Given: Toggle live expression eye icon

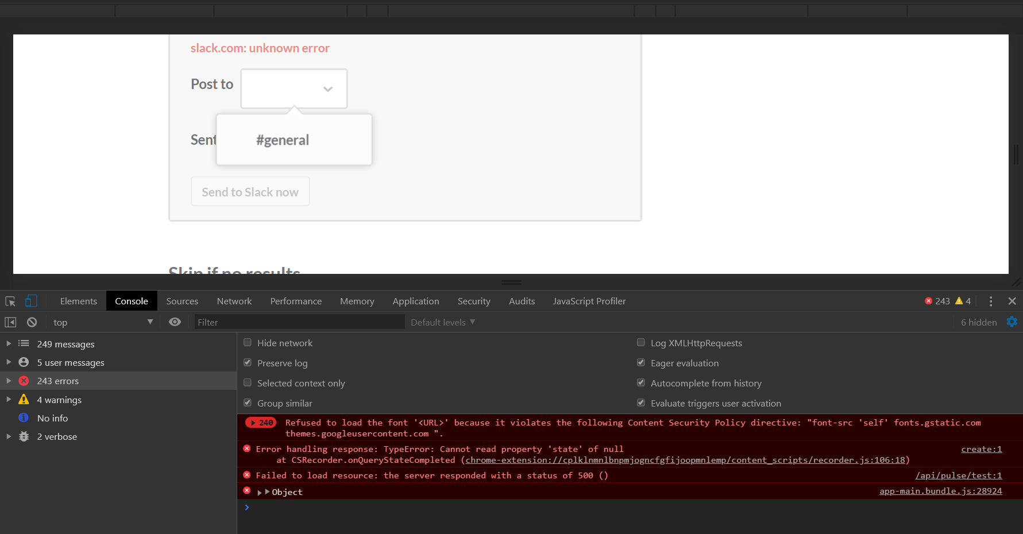Looking at the screenshot, I should [175, 322].
